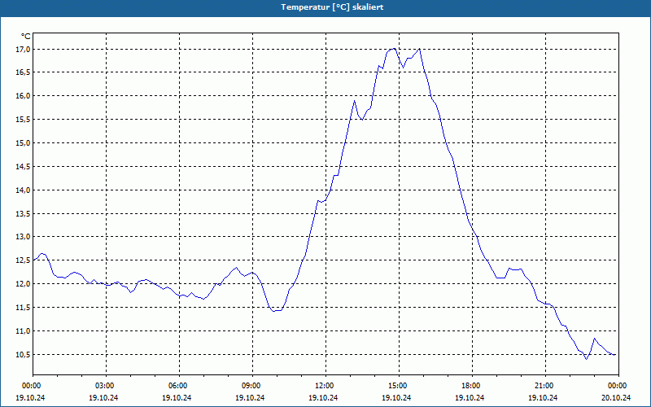Click the 15:00 time label
Image resolution: width=651 pixels, height=407 pixels.
pyautogui.click(x=399, y=386)
